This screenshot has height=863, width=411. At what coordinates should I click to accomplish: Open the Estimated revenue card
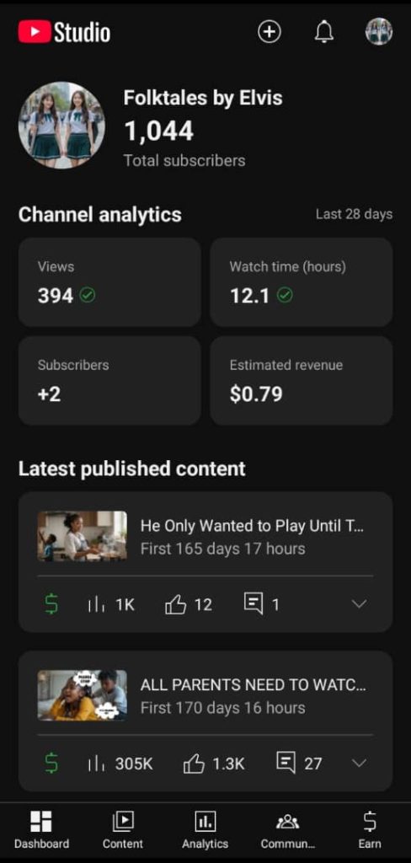302,381
